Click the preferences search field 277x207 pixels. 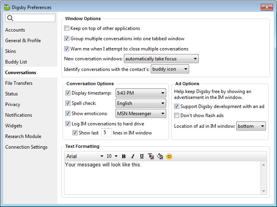click(30, 18)
